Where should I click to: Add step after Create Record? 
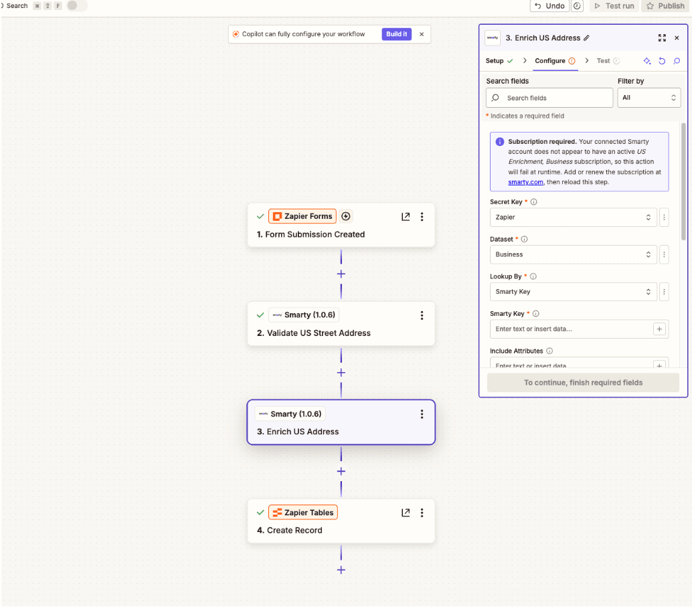tap(341, 570)
